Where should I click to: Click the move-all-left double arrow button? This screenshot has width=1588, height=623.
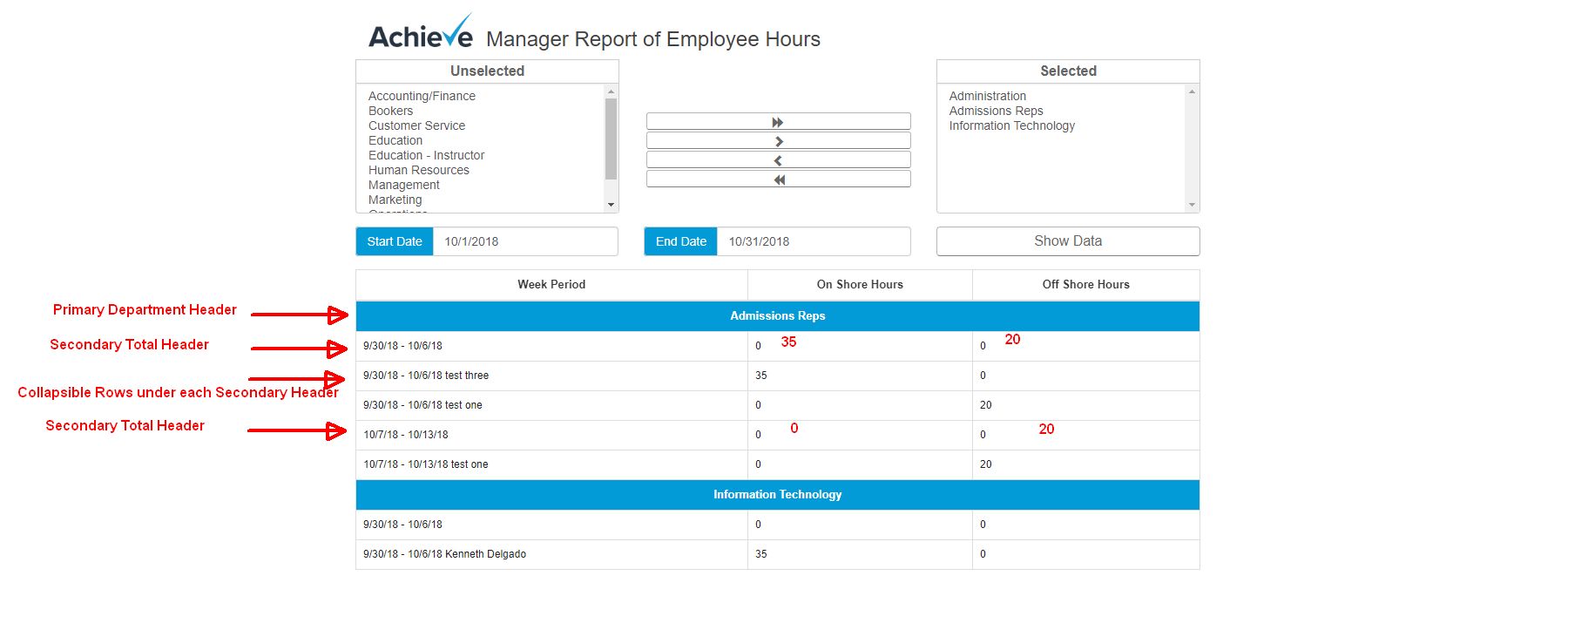(778, 179)
